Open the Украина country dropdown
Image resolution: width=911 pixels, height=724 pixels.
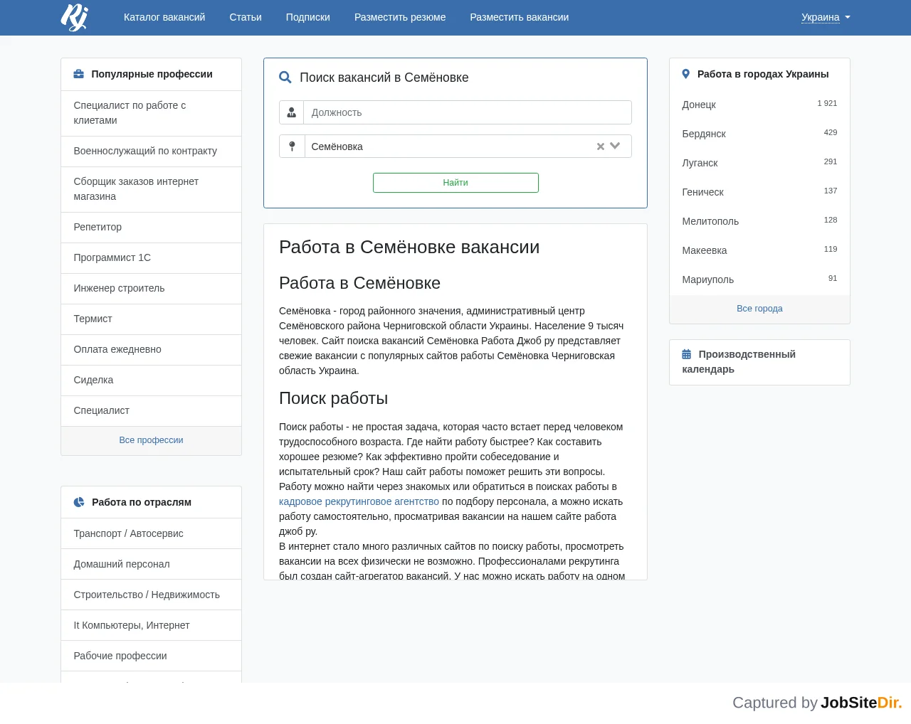point(826,17)
